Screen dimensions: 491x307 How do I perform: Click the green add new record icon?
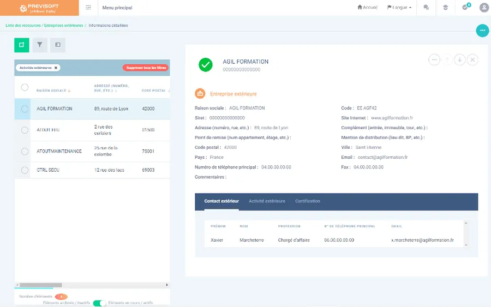pyautogui.click(x=22, y=45)
